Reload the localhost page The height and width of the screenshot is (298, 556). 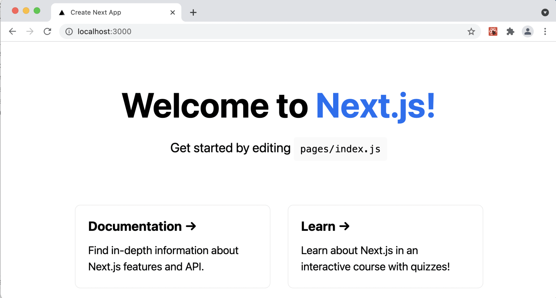(x=47, y=31)
